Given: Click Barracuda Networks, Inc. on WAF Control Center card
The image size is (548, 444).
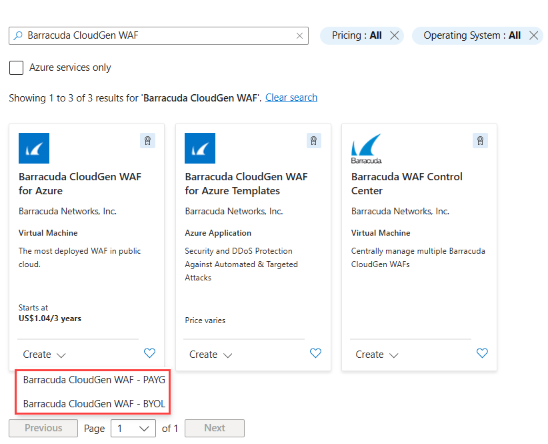Looking at the screenshot, I should [x=400, y=212].
